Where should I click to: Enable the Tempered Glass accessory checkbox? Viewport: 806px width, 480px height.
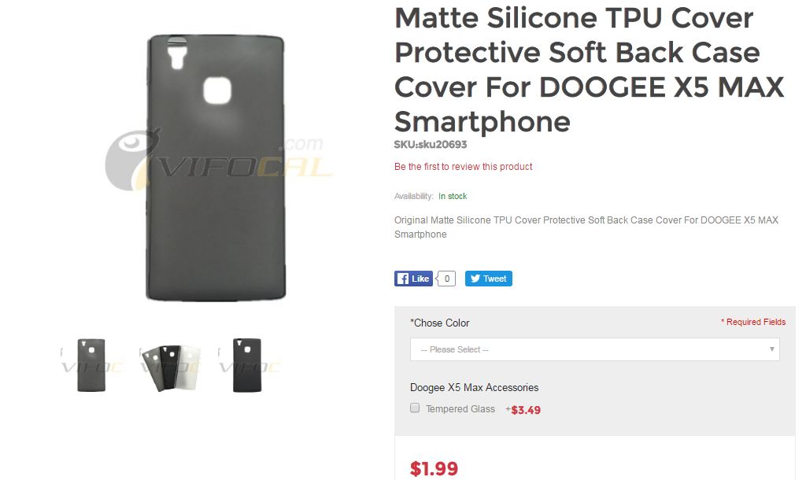click(x=415, y=408)
